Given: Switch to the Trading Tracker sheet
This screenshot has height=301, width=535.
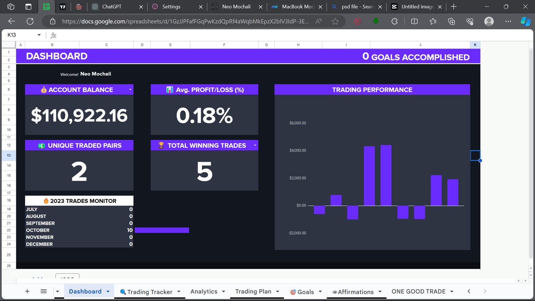Looking at the screenshot, I should pyautogui.click(x=146, y=292).
